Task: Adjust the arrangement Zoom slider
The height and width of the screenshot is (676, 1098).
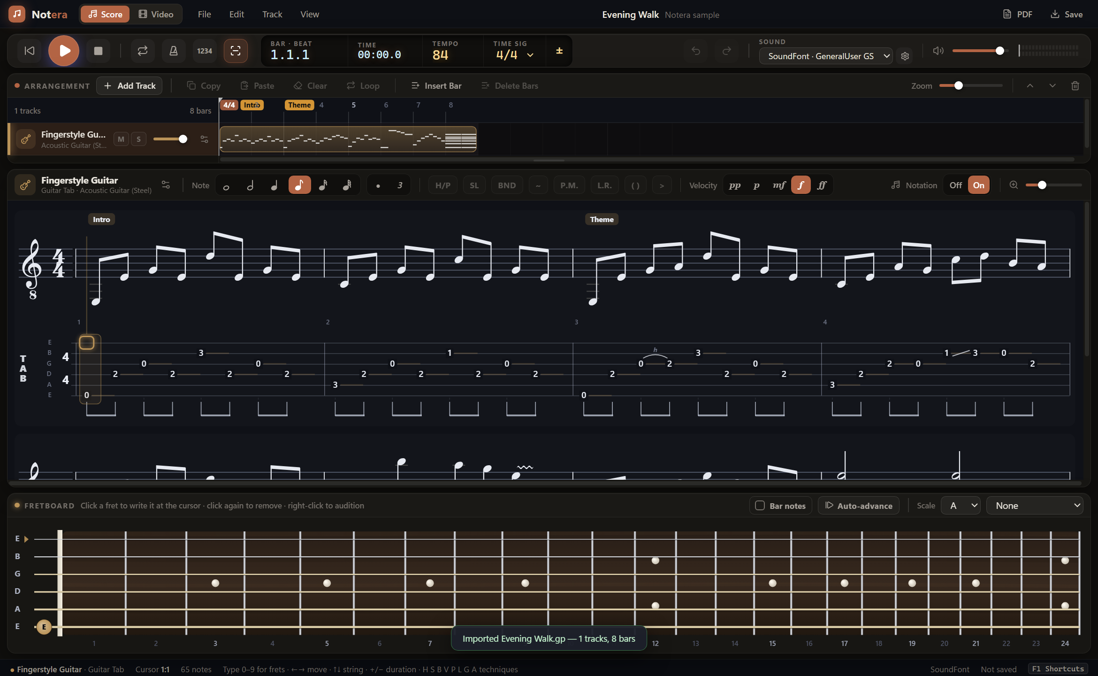Action: coord(970,85)
